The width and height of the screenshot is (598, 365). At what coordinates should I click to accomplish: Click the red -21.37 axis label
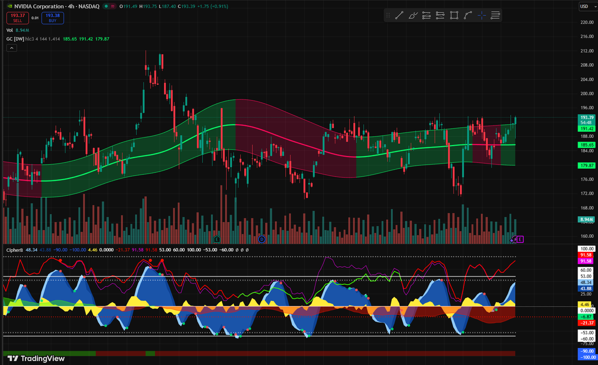(x=586, y=323)
